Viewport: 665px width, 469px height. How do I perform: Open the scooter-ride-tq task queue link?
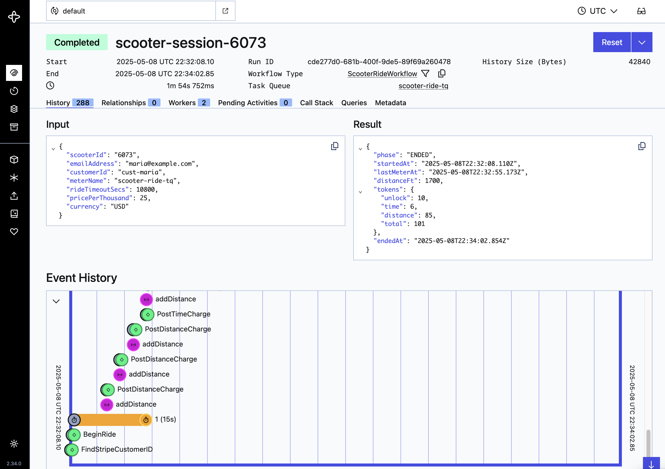423,86
